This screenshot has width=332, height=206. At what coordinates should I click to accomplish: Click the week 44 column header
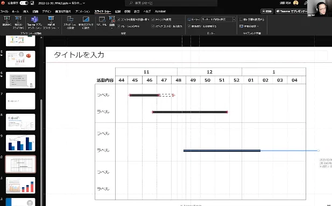click(122, 80)
